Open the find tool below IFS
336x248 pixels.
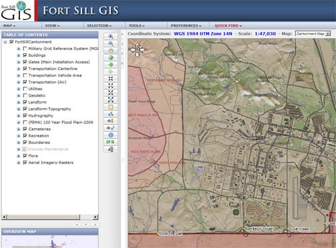(x=111, y=149)
